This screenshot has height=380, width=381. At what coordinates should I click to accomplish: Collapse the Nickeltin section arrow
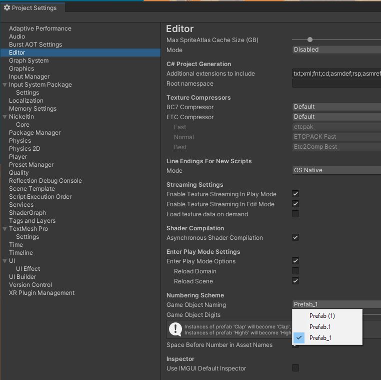pos(4,117)
